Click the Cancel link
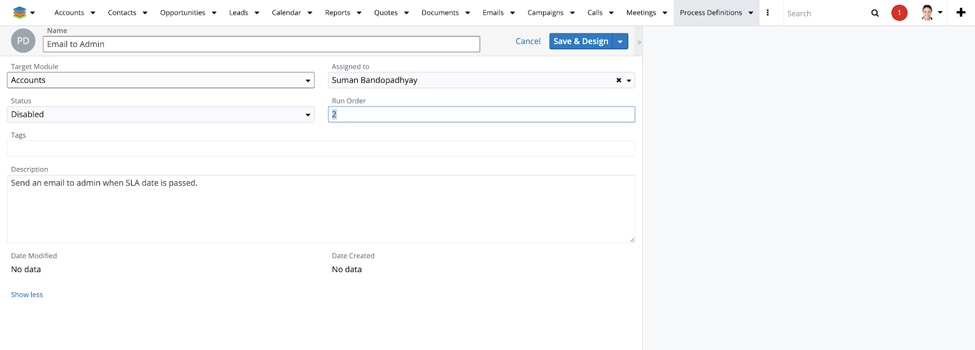The width and height of the screenshot is (975, 350). click(x=528, y=41)
